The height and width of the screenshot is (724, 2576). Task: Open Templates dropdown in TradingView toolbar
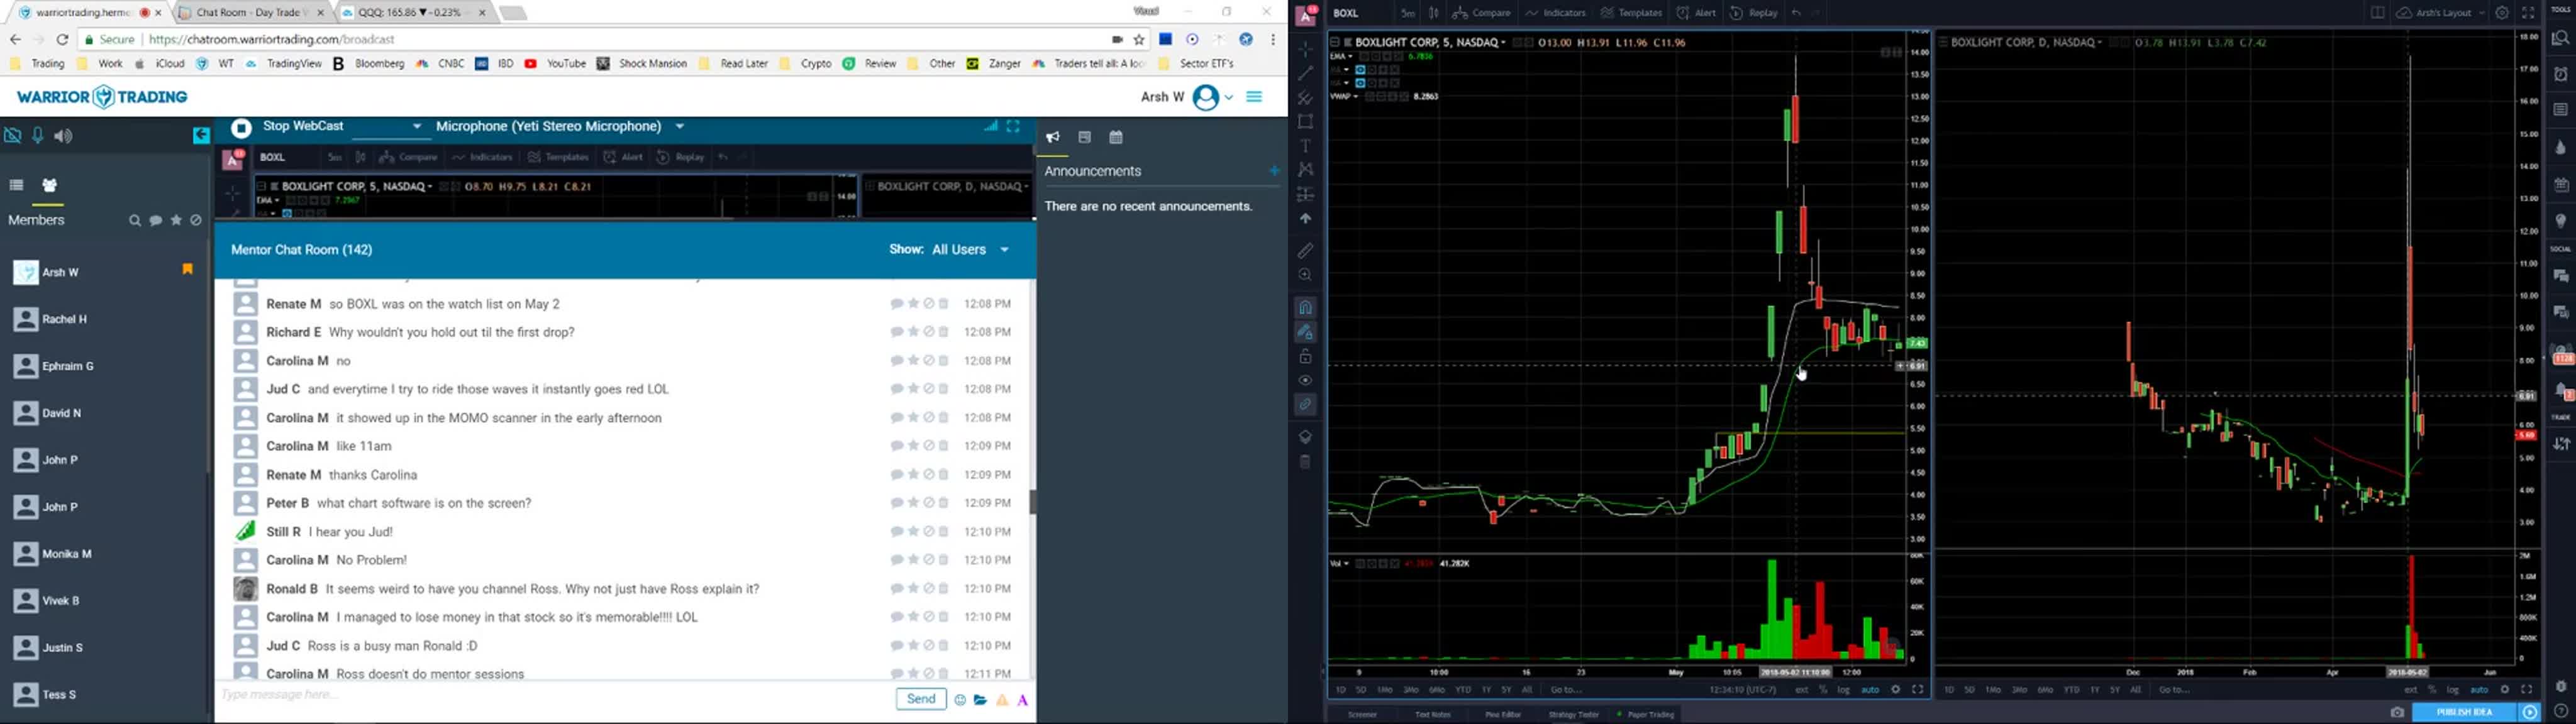click(x=1632, y=13)
